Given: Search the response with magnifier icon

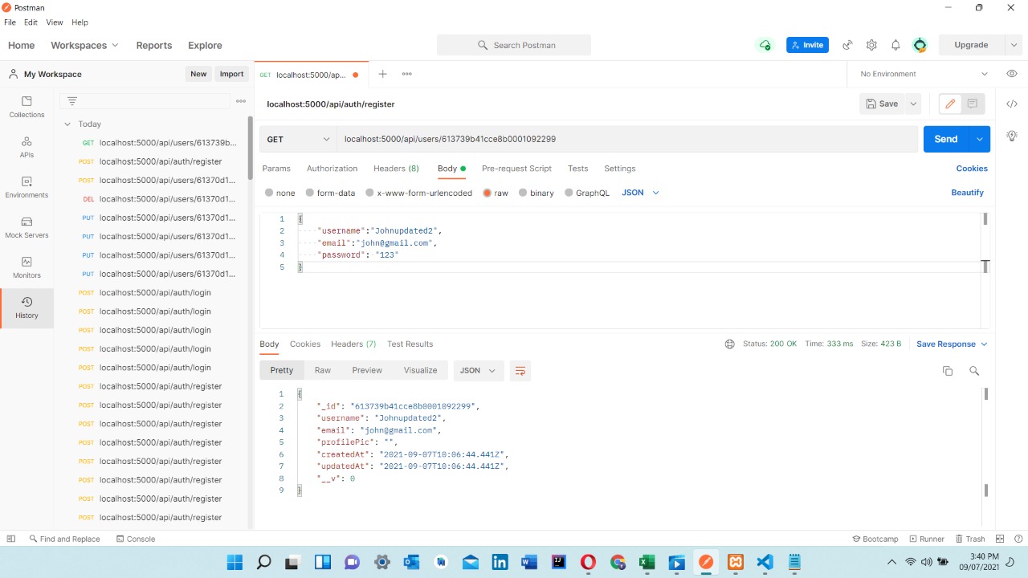Looking at the screenshot, I should click(974, 371).
